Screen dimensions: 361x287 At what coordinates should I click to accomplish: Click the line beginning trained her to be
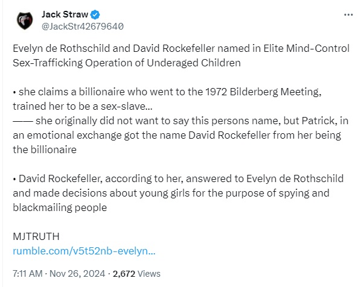point(83,106)
